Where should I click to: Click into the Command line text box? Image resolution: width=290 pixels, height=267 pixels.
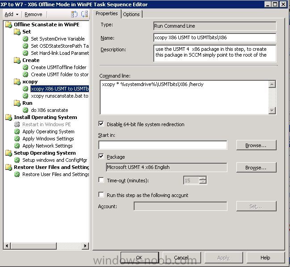185,97
